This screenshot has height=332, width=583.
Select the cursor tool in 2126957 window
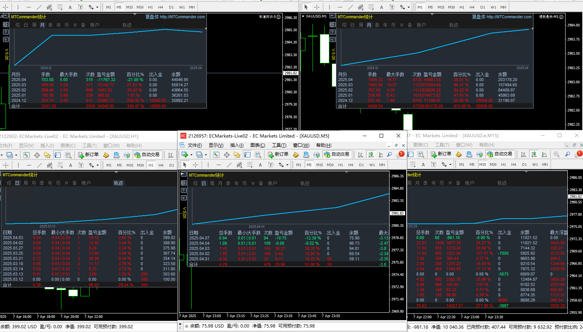point(185,165)
